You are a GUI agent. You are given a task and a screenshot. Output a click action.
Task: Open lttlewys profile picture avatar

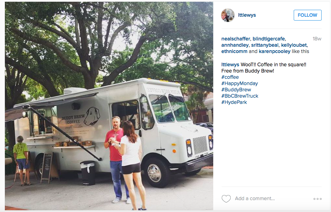(228, 15)
